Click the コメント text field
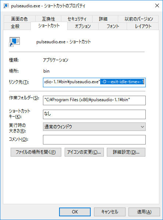 point(94,140)
